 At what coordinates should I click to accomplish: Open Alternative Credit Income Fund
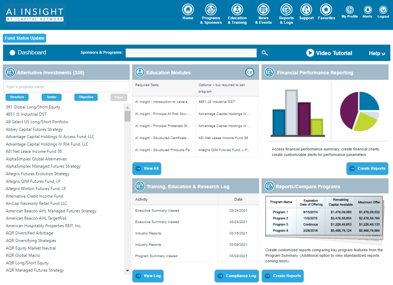35,196
